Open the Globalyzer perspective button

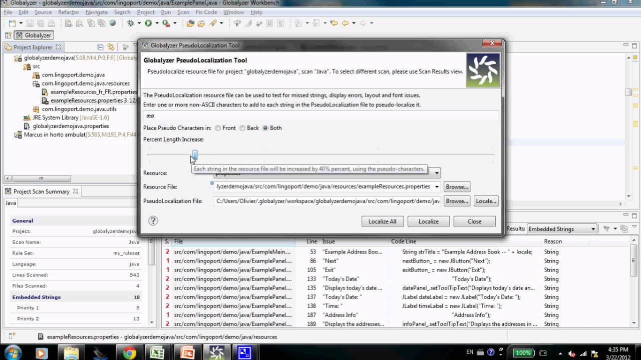pyautogui.click(x=34, y=35)
